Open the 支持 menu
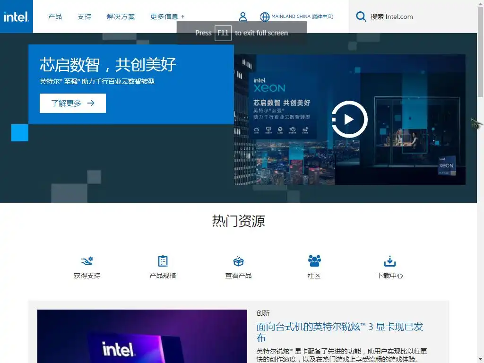The width and height of the screenshot is (484, 363). pyautogui.click(x=84, y=17)
